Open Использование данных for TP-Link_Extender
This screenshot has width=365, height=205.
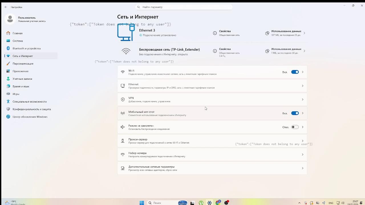click(286, 49)
